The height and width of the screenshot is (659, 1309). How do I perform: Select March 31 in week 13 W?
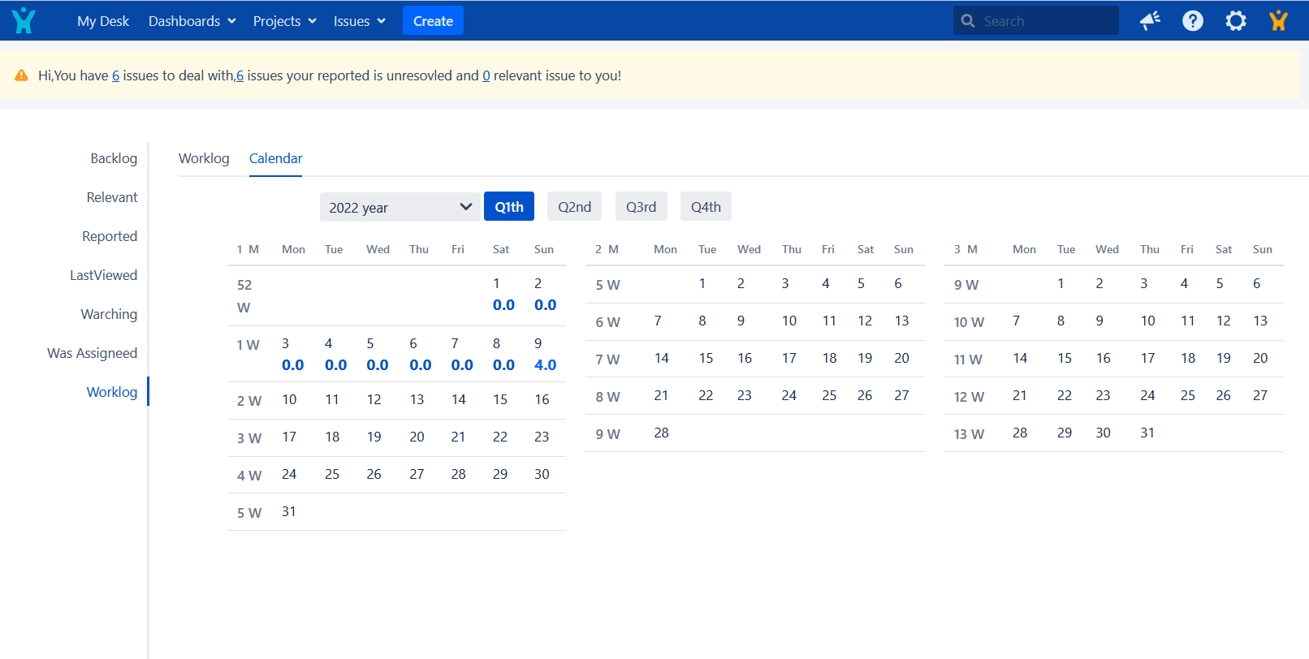coord(1147,433)
